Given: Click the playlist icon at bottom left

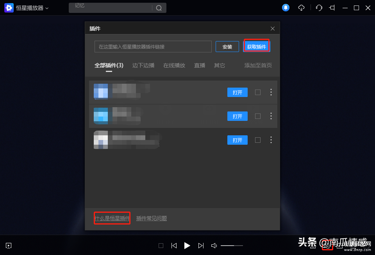Looking at the screenshot, I should coord(9,246).
